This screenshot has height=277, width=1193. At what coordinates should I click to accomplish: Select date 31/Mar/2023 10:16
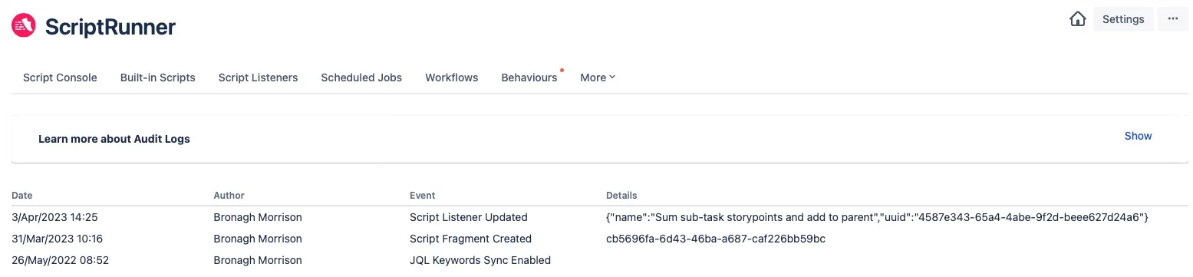coord(58,239)
